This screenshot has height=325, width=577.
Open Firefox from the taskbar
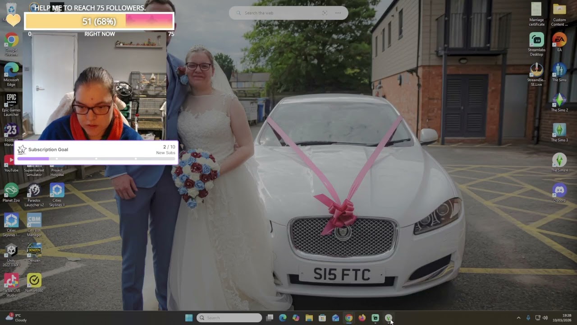click(x=362, y=318)
